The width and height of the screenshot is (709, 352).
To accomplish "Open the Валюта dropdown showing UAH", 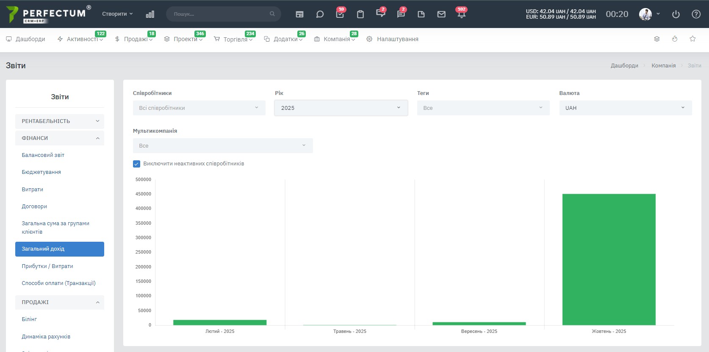I will 626,108.
